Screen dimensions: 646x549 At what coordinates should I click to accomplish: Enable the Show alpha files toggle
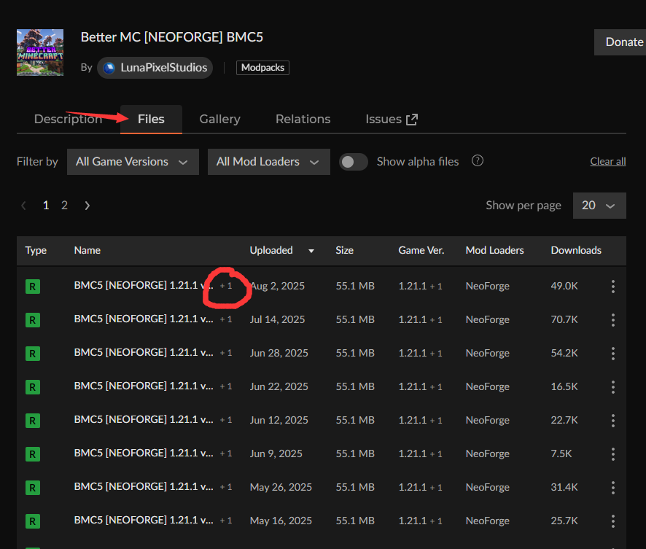point(354,162)
